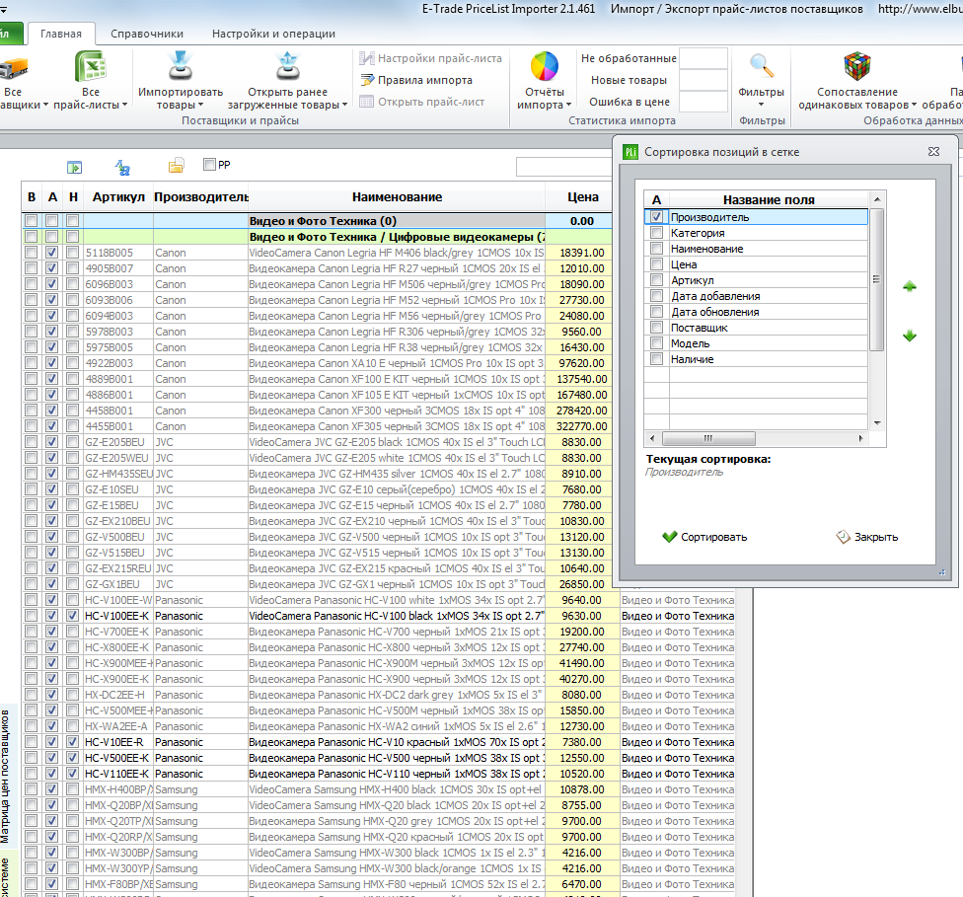This screenshot has height=897, width=963.
Task: Toggle the PP checkbox
Action: tap(209, 164)
